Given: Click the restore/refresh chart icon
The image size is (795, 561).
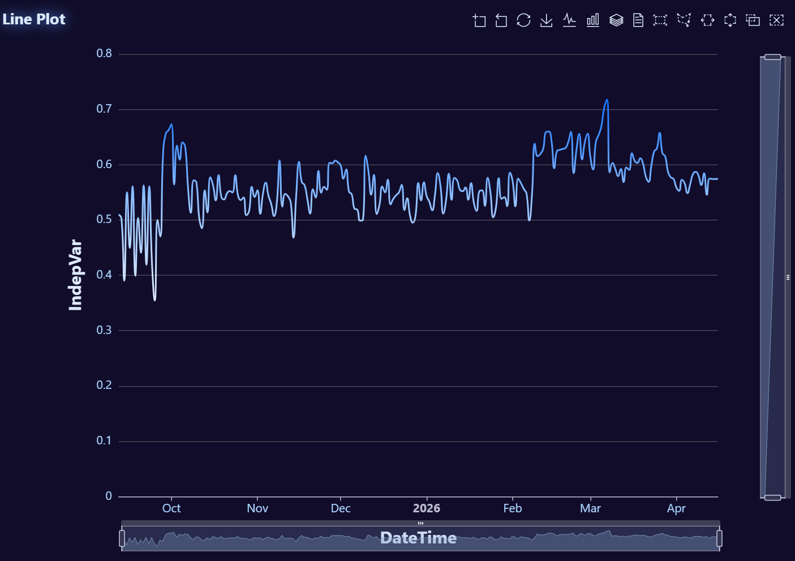Looking at the screenshot, I should pyautogui.click(x=523, y=20).
